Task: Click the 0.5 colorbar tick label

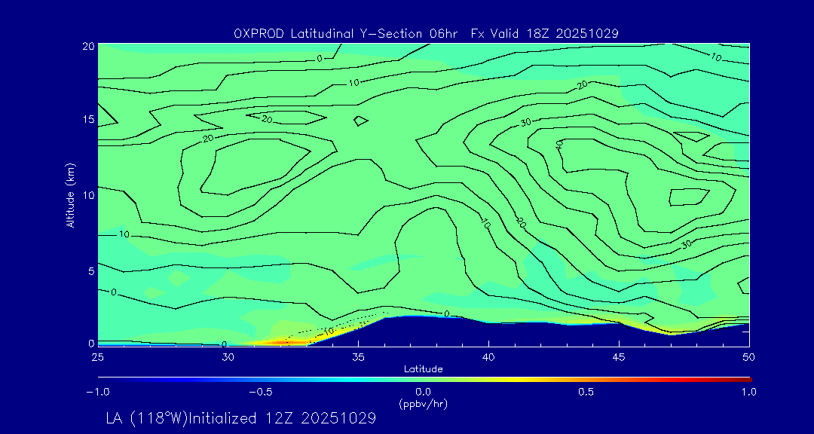Action: point(586,392)
